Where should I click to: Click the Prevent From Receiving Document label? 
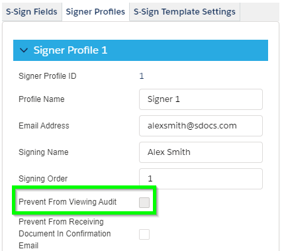click(65, 234)
